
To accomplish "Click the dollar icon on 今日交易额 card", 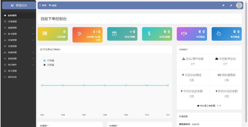I will tap(149, 34).
